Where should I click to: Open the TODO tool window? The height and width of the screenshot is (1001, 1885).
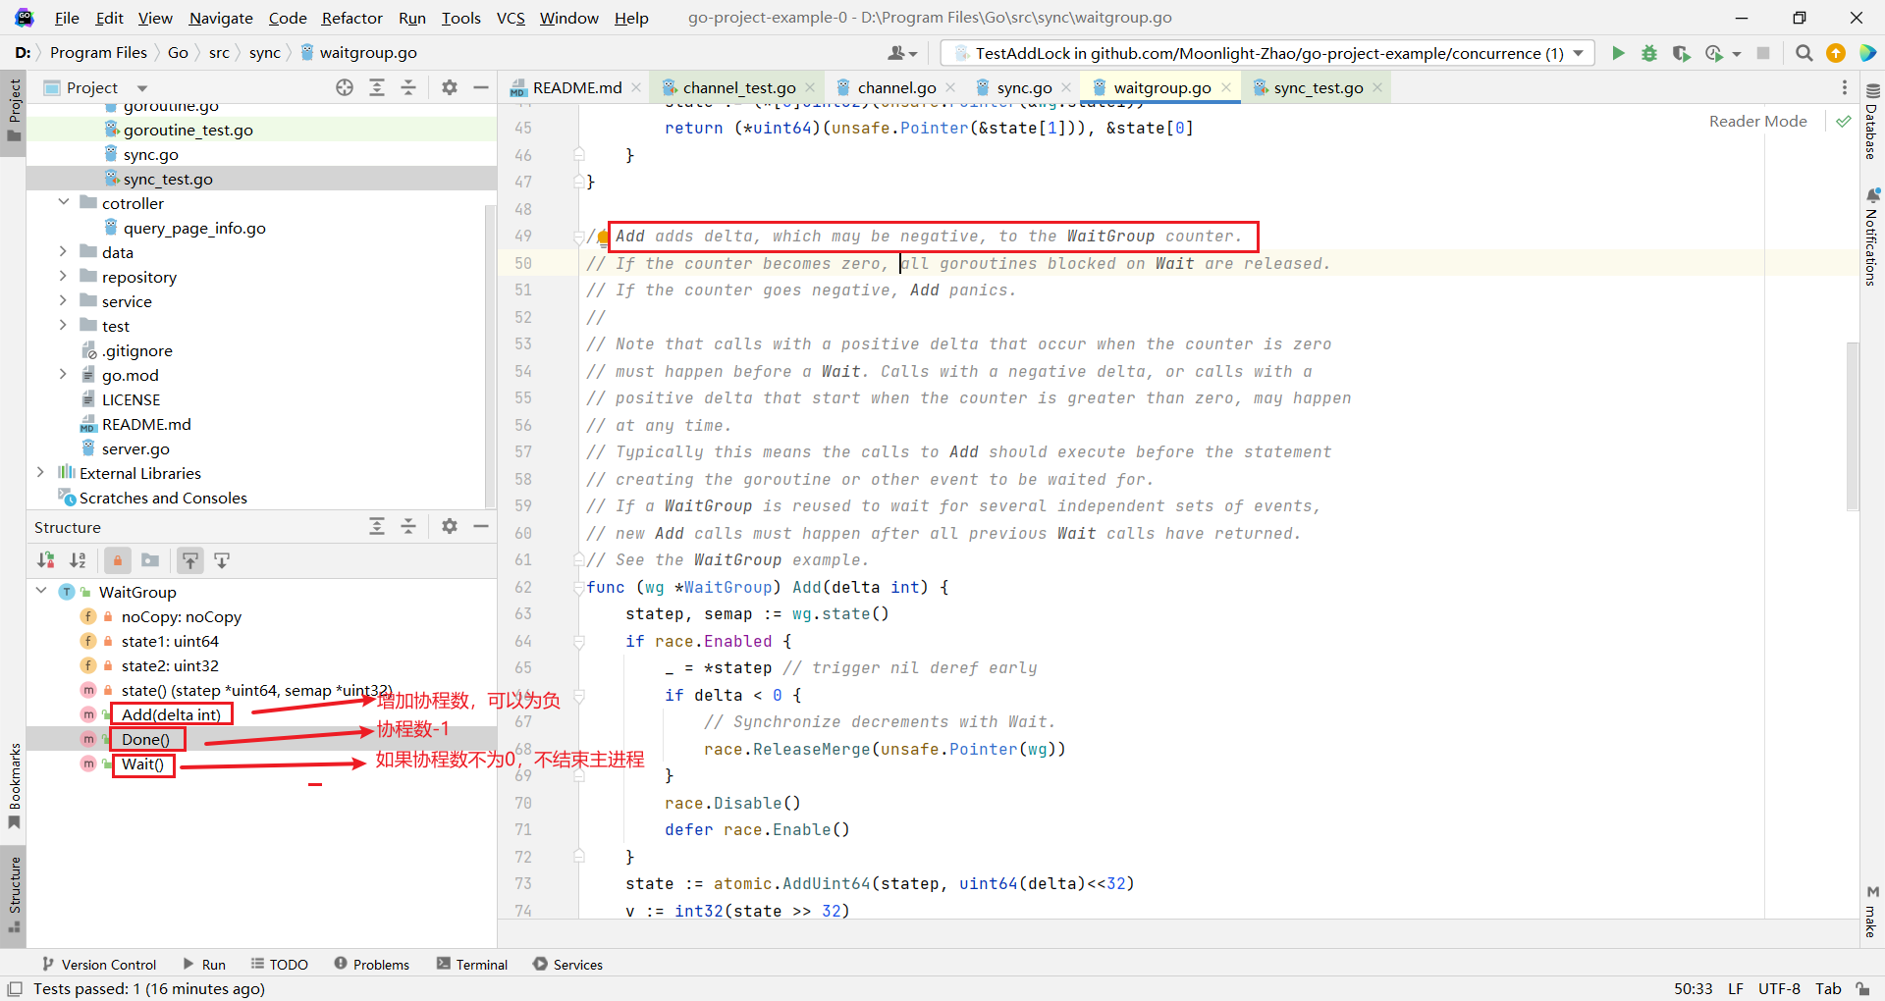279,964
